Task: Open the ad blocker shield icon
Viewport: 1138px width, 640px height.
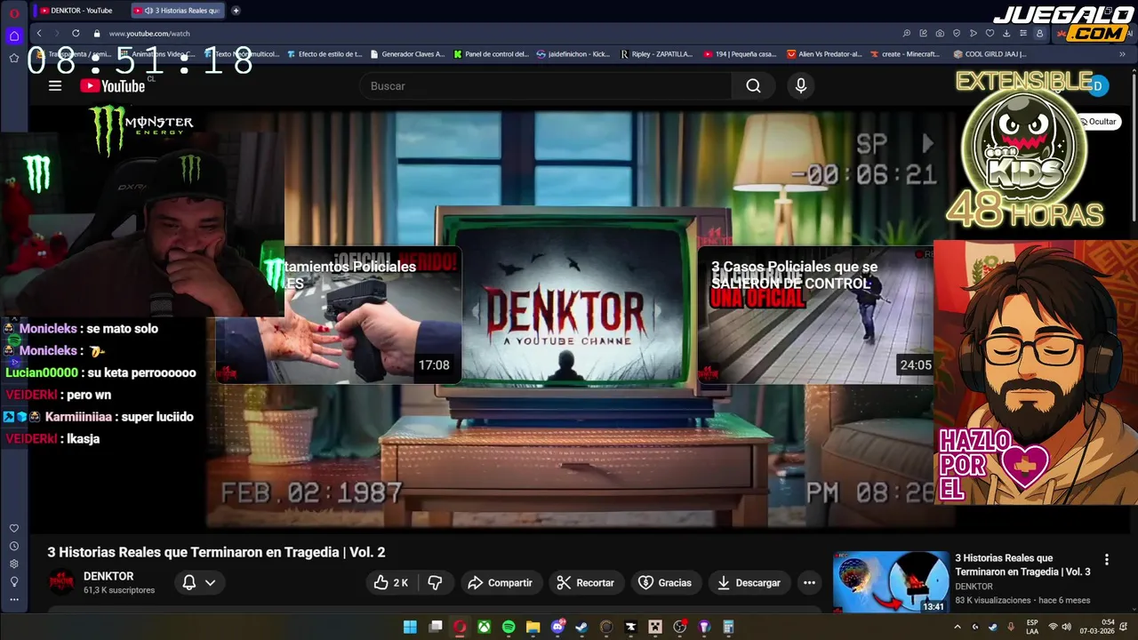Action: 957,33
